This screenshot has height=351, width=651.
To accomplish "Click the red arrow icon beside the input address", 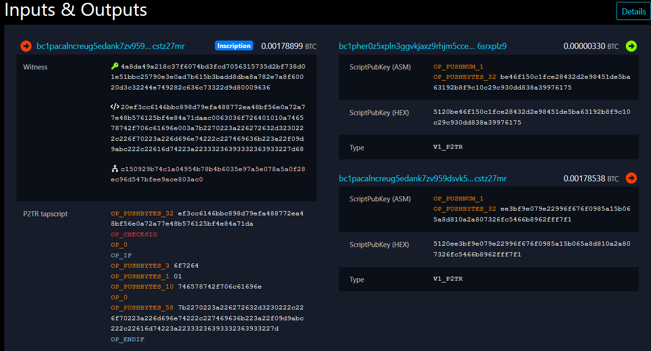I will pos(26,46).
